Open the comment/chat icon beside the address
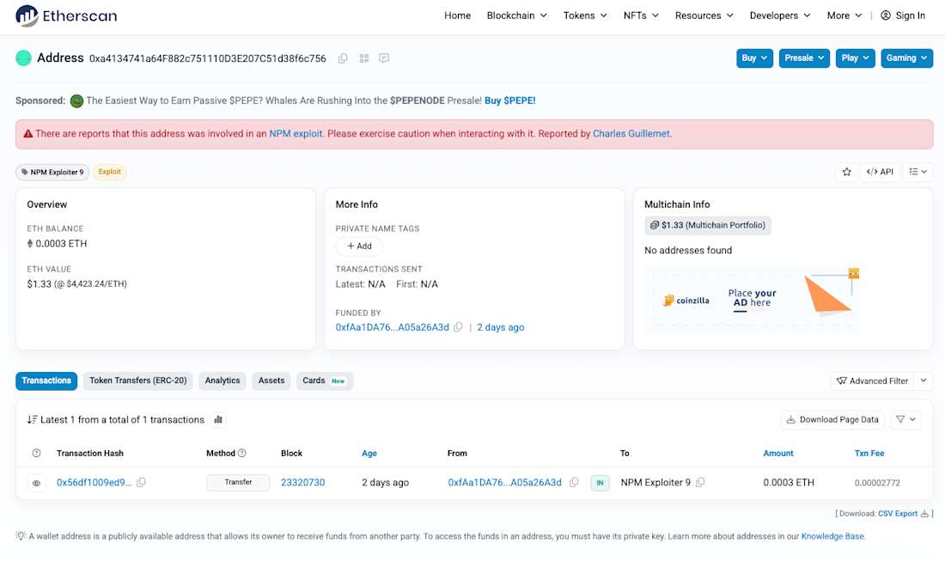Screen dimensions: 945x579 384,58
